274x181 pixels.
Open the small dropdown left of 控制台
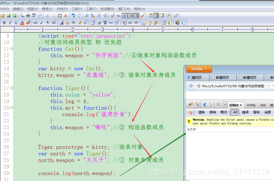click(225, 105)
